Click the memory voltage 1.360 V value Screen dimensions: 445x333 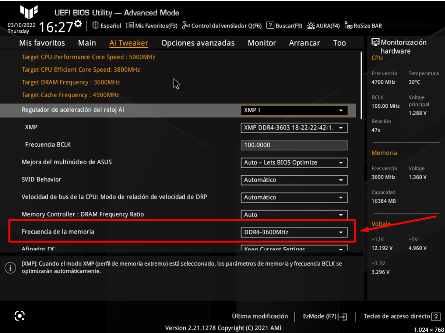[418, 177]
